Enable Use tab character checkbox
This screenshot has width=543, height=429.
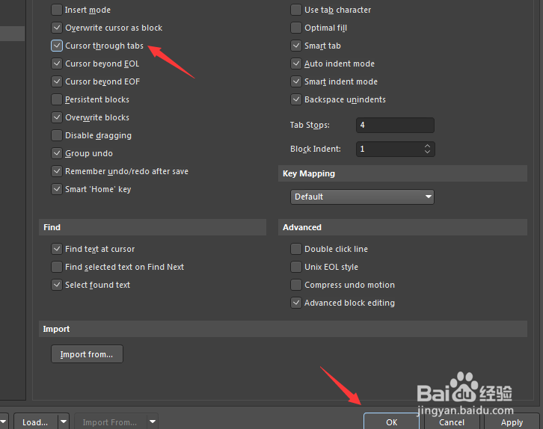coord(295,10)
